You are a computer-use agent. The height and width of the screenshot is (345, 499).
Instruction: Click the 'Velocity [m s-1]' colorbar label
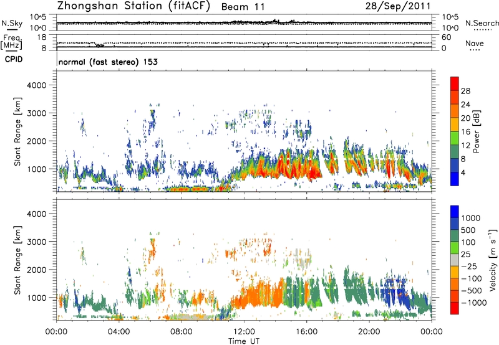click(493, 260)
